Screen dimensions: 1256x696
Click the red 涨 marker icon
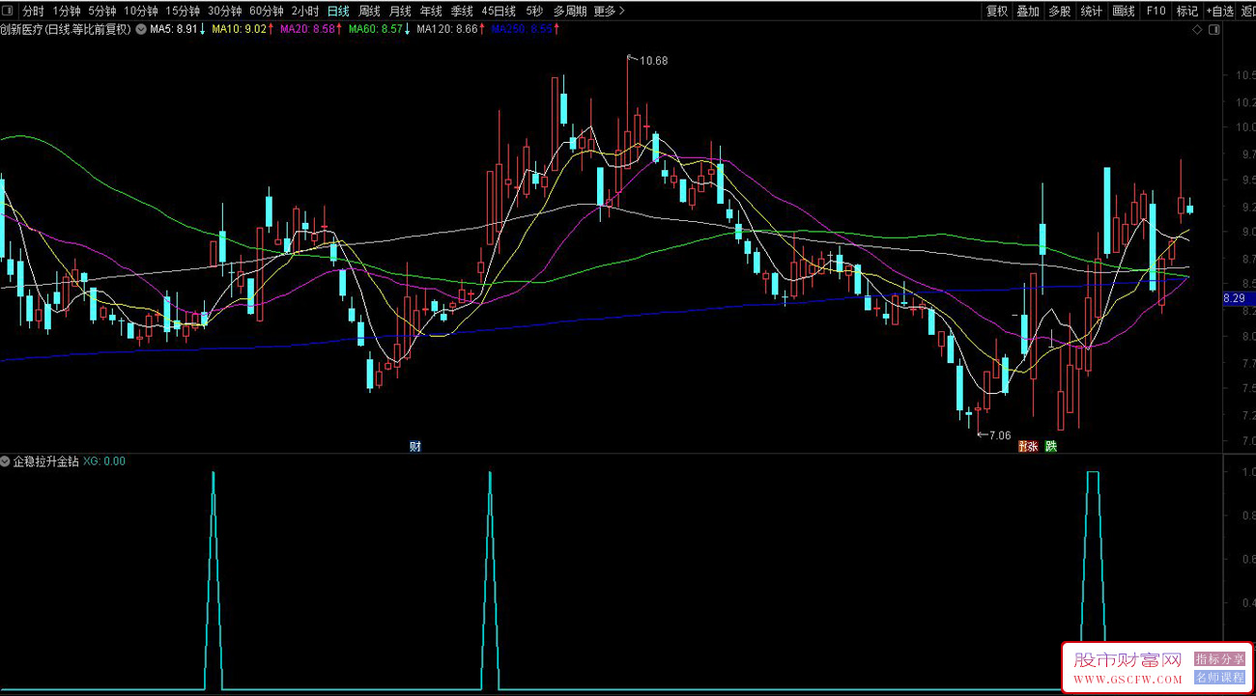[1034, 446]
